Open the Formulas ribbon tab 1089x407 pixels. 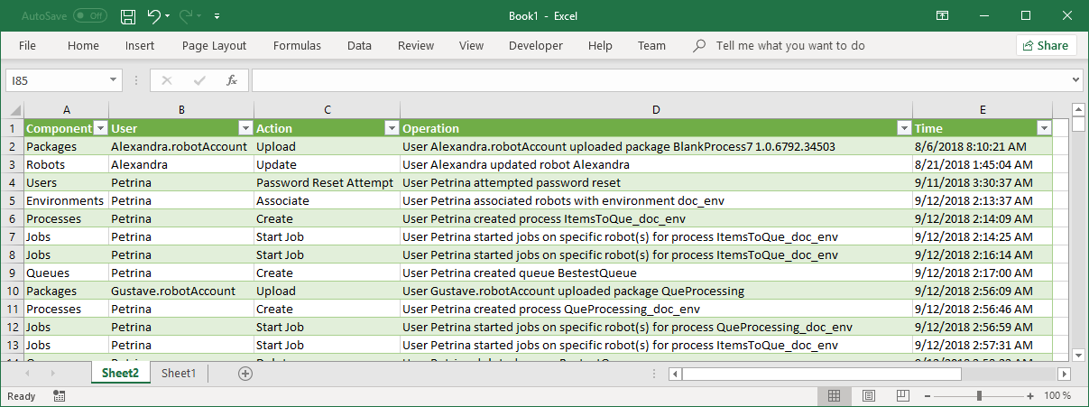point(297,45)
